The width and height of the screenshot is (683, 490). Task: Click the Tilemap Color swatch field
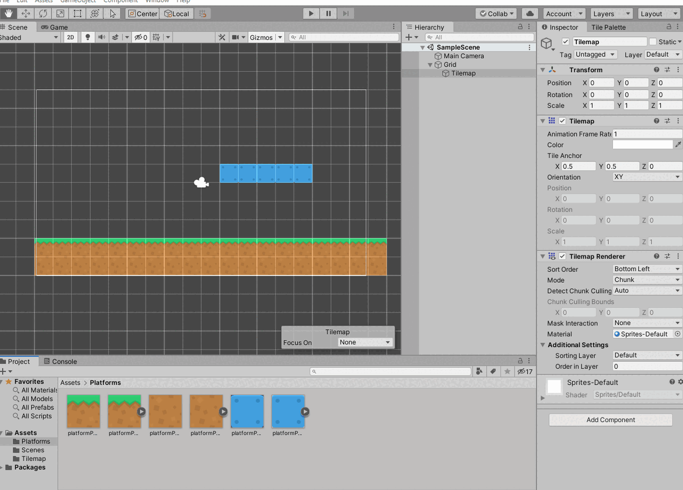pos(643,145)
